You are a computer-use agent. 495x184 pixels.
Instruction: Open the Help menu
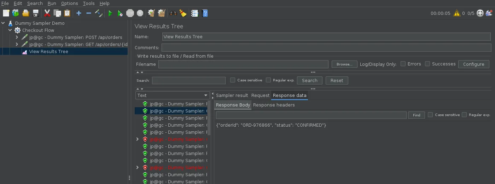pos(104,3)
